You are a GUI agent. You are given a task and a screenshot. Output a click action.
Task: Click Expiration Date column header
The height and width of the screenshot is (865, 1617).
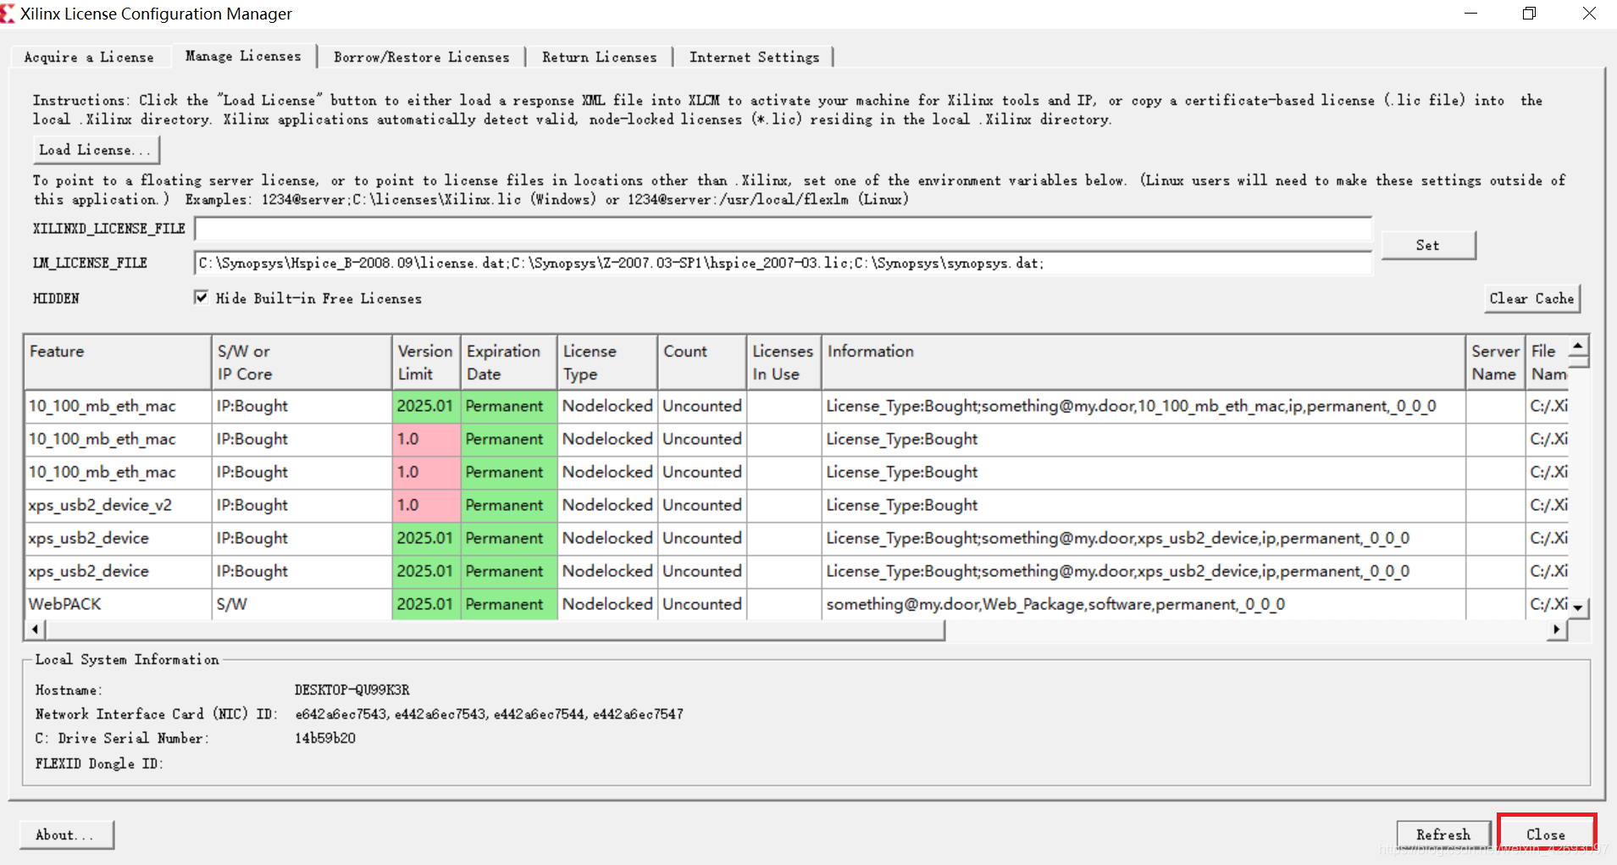coord(509,363)
